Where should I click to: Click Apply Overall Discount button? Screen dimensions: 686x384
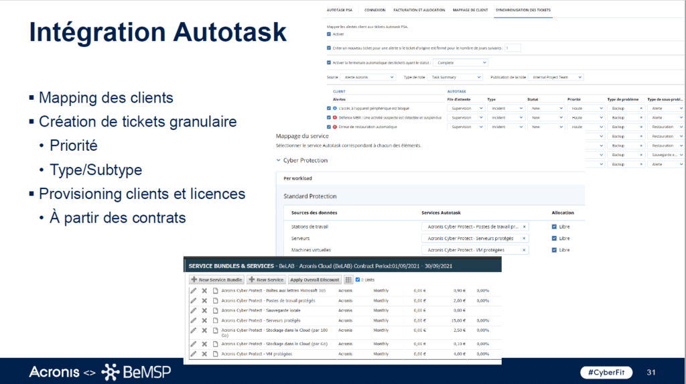315,279
